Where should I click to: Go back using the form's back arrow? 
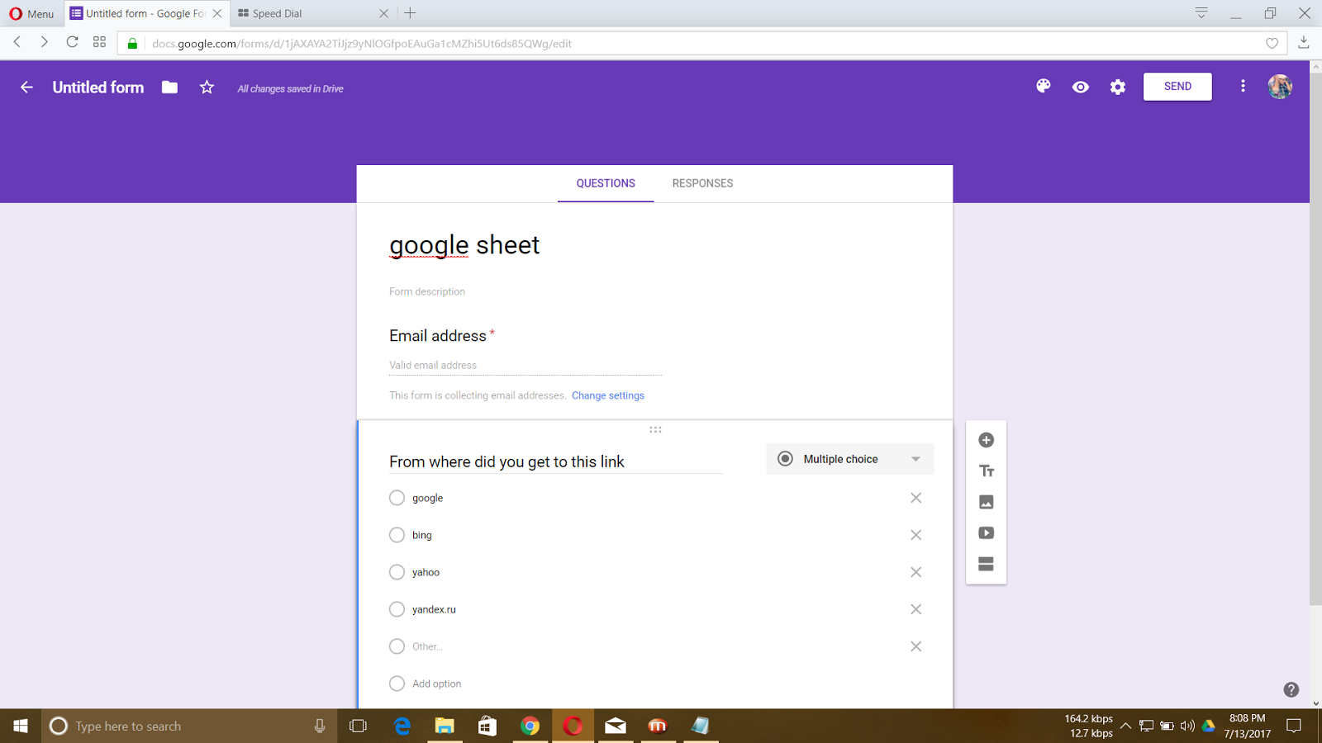click(26, 87)
